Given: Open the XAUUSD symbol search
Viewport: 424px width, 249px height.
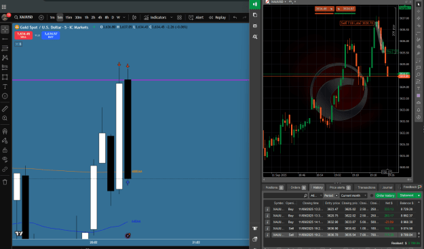Looking at the screenshot, I should click(24, 18).
